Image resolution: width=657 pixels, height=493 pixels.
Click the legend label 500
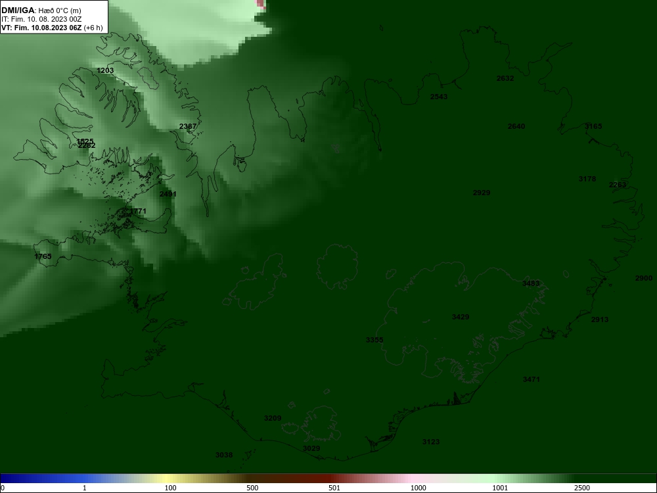[x=252, y=488]
